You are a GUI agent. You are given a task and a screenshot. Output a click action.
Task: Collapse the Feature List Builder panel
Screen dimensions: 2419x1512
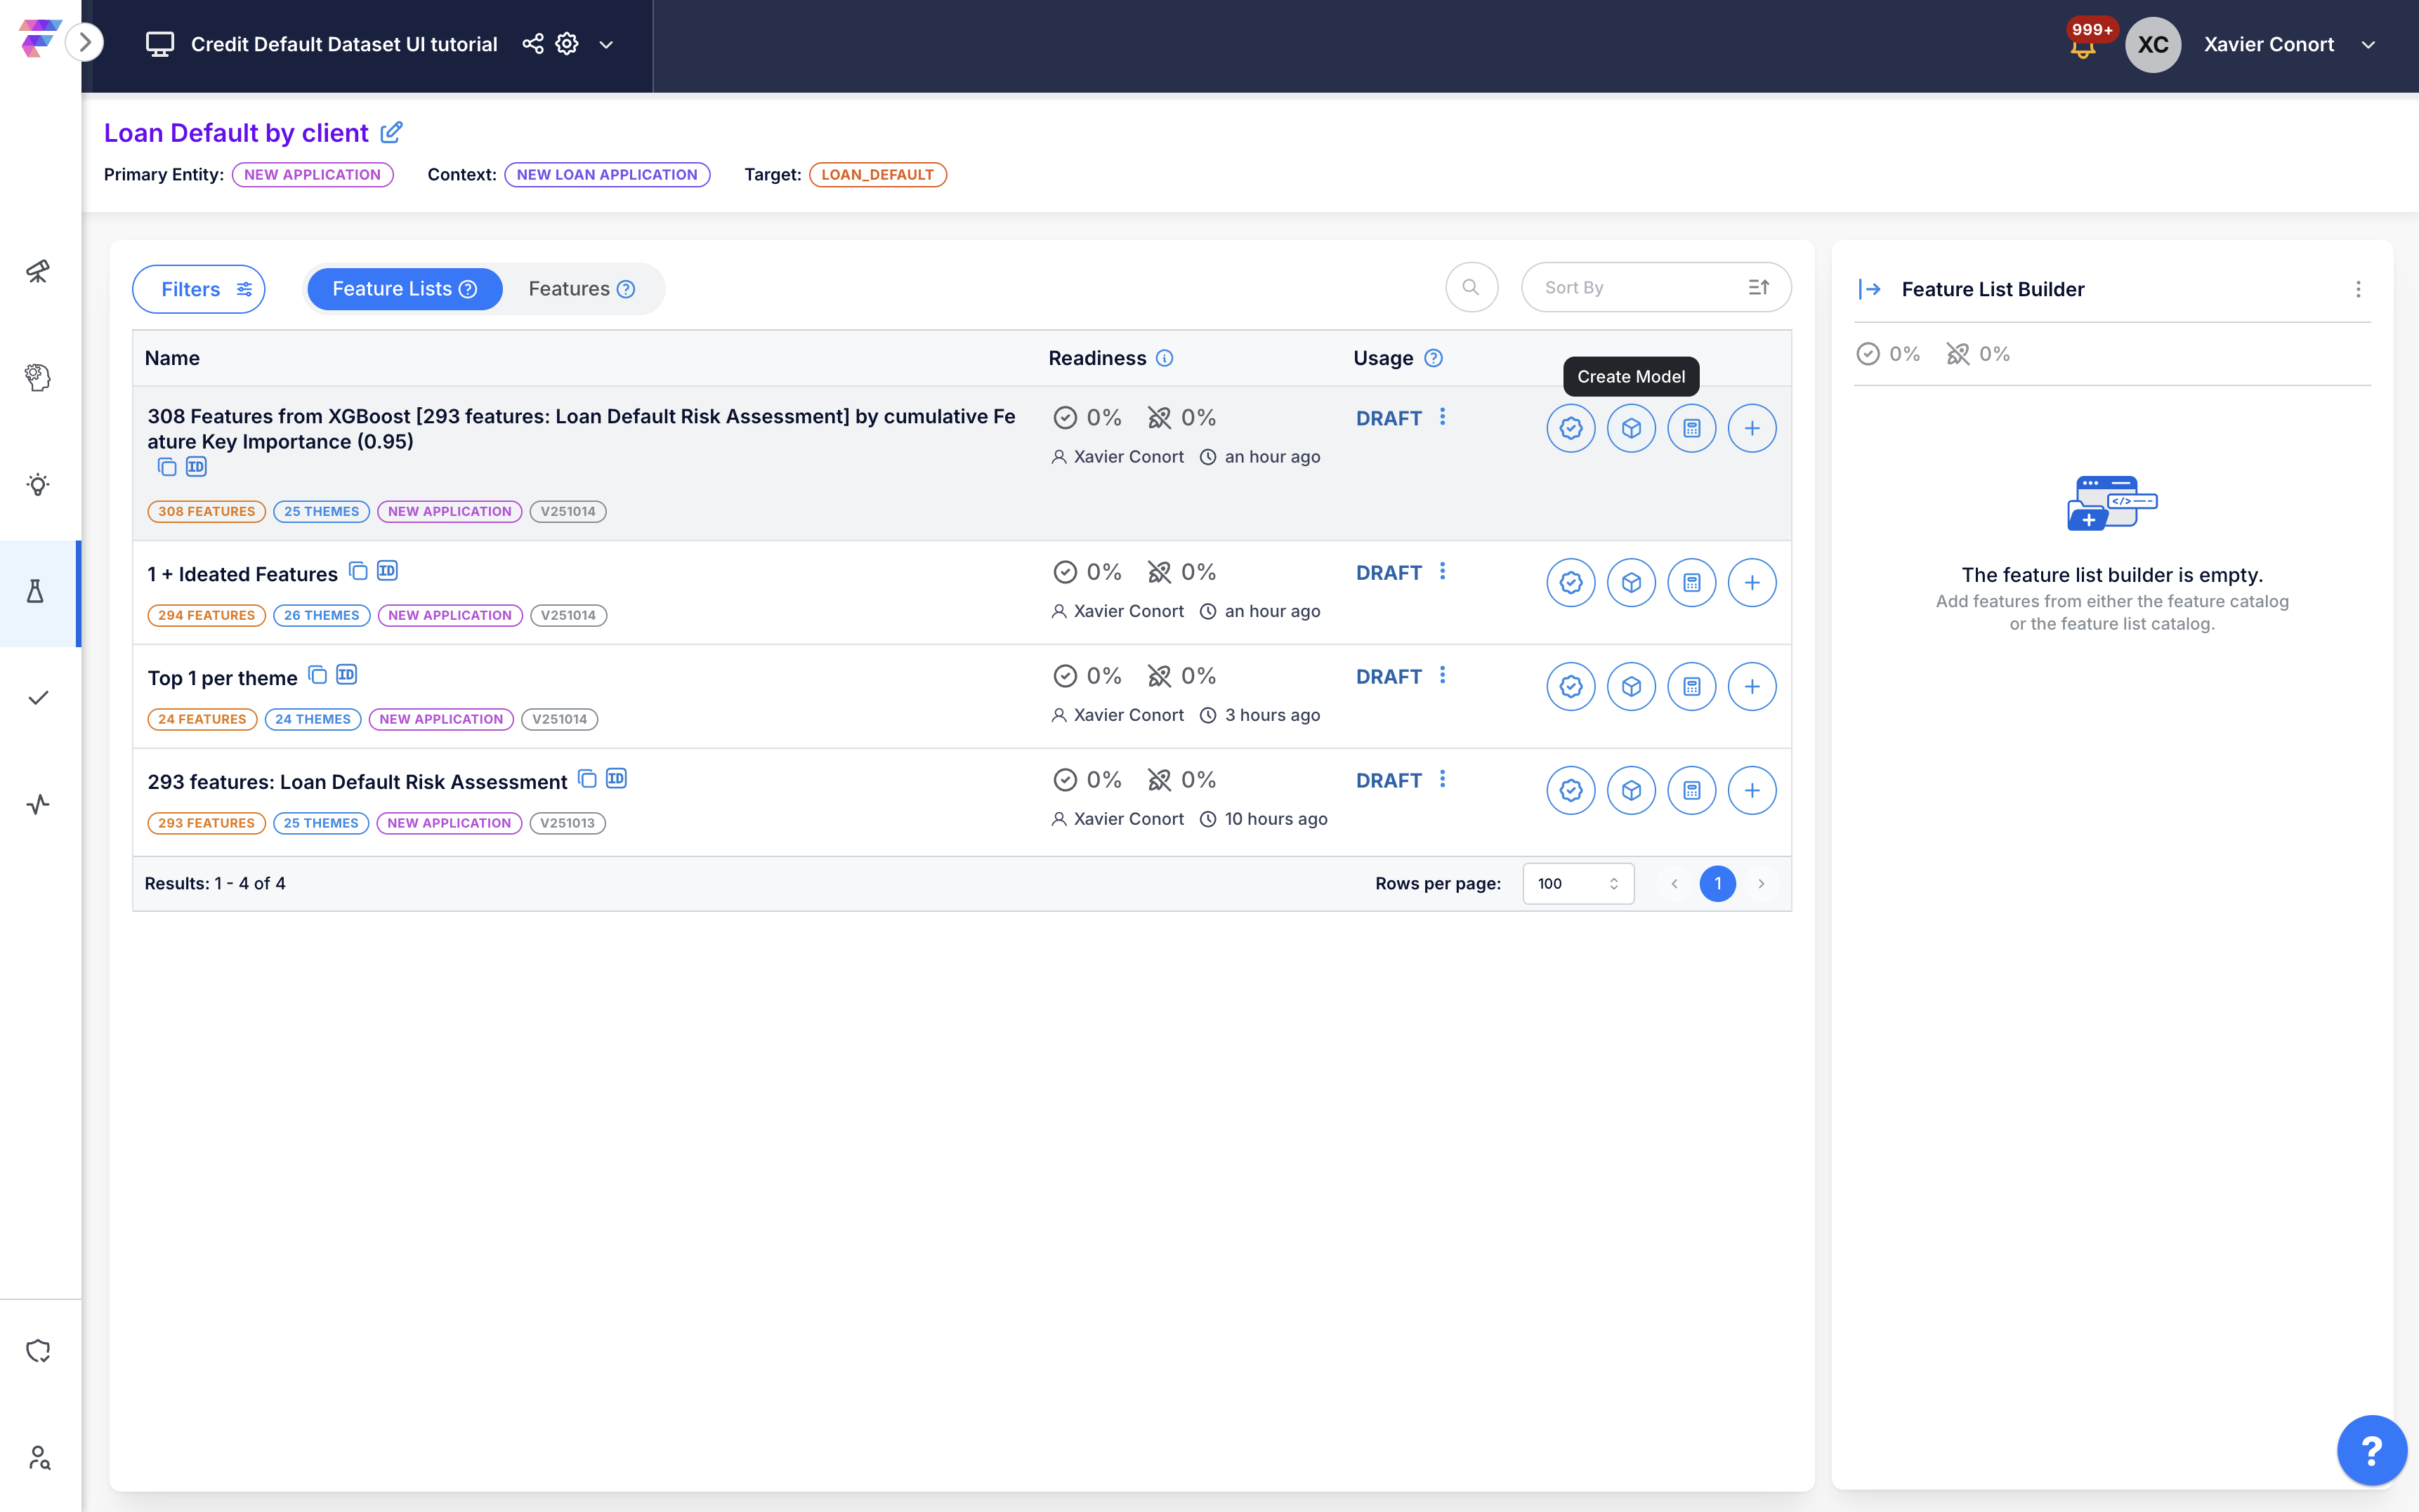click(1869, 289)
